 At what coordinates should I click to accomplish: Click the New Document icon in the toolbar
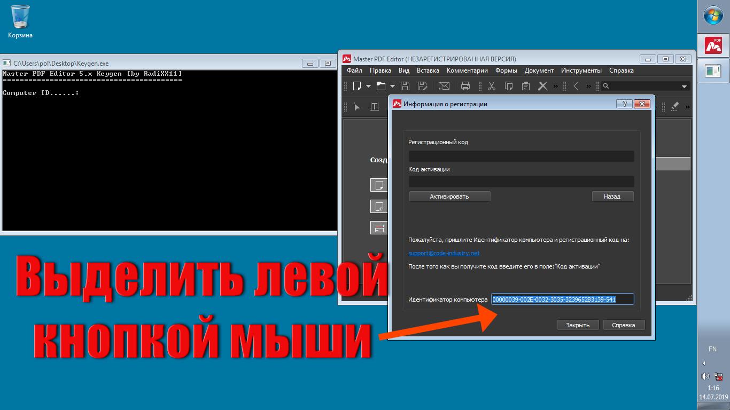click(357, 86)
